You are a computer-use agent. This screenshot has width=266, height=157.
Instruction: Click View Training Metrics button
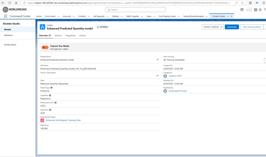[x=252, y=27]
